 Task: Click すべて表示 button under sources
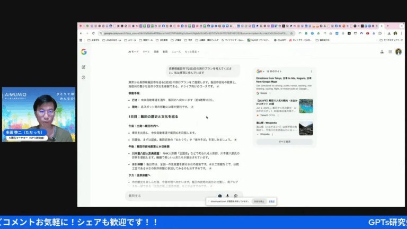(285, 142)
